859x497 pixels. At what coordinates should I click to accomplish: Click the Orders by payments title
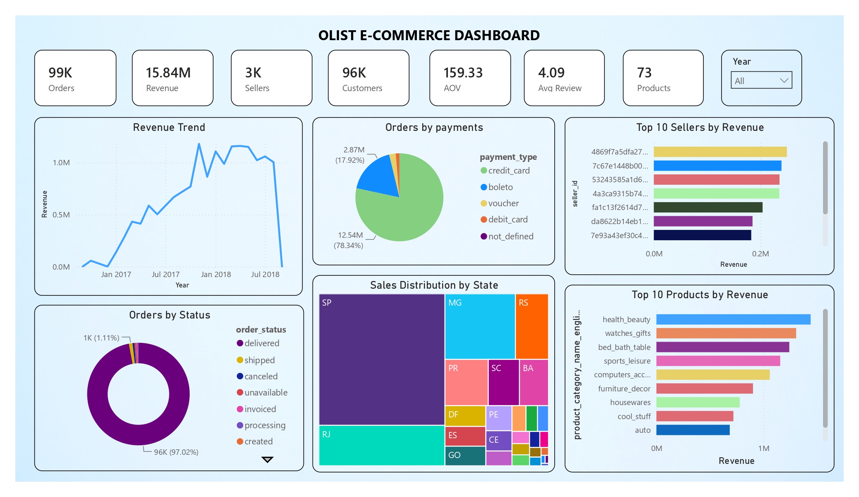coord(434,127)
